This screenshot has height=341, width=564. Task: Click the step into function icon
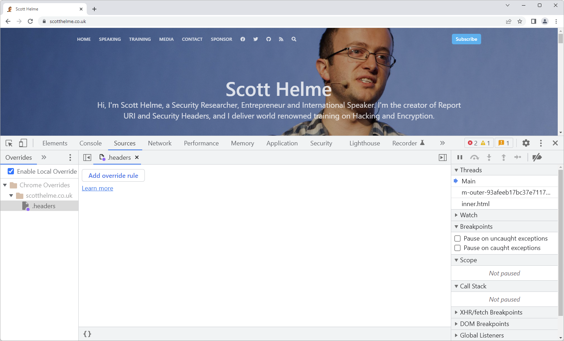(489, 157)
